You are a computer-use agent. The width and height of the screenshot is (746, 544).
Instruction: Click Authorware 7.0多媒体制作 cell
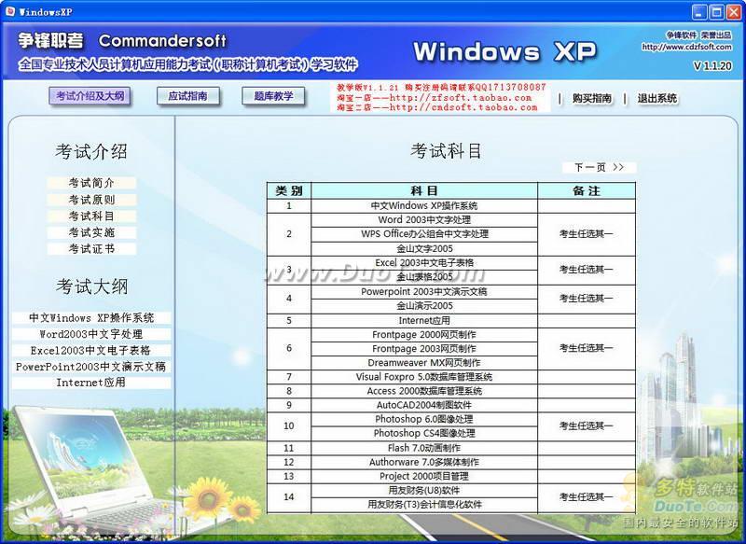(x=424, y=462)
